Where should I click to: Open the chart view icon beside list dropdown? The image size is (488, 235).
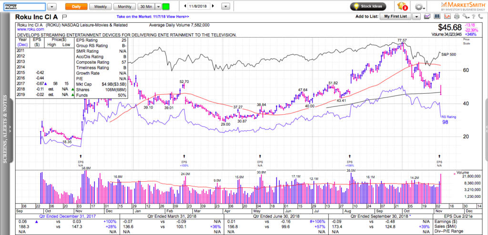coord(427,17)
